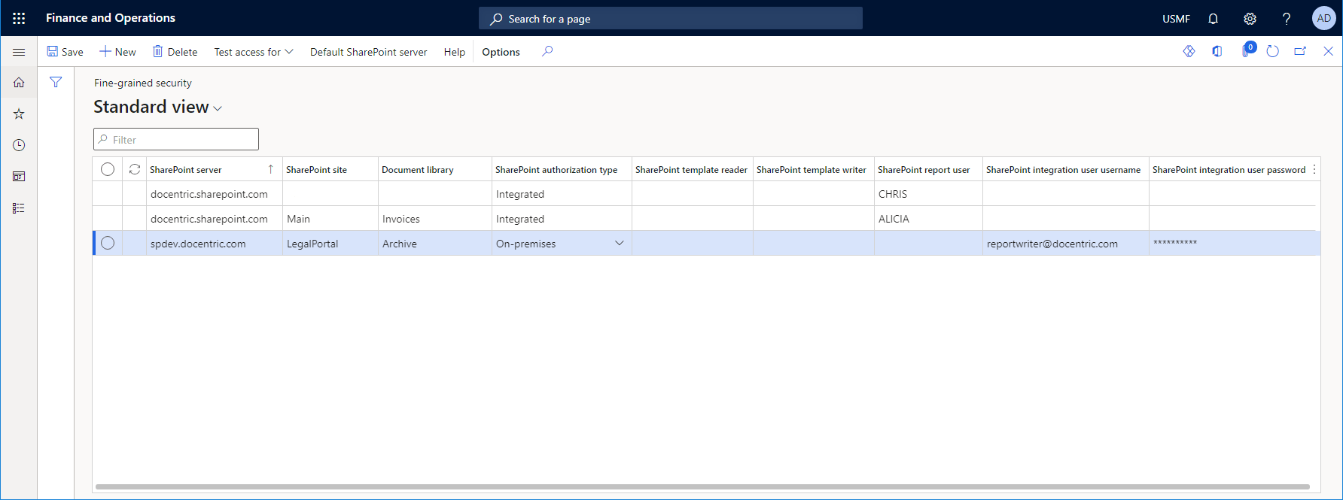Open the On-premises authorization type dropdown

tap(619, 244)
